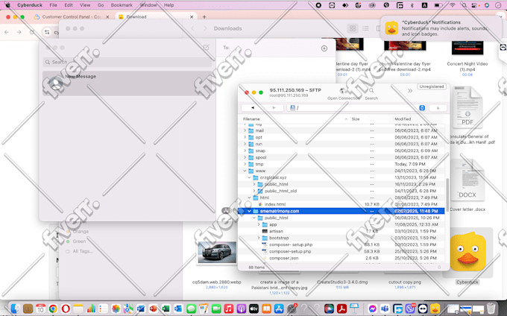Reload the page in Chrome
This screenshot has width=507, height=316.
[x=31, y=32]
